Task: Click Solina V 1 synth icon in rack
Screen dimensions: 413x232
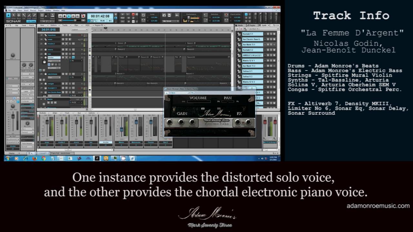Action: (239, 71)
